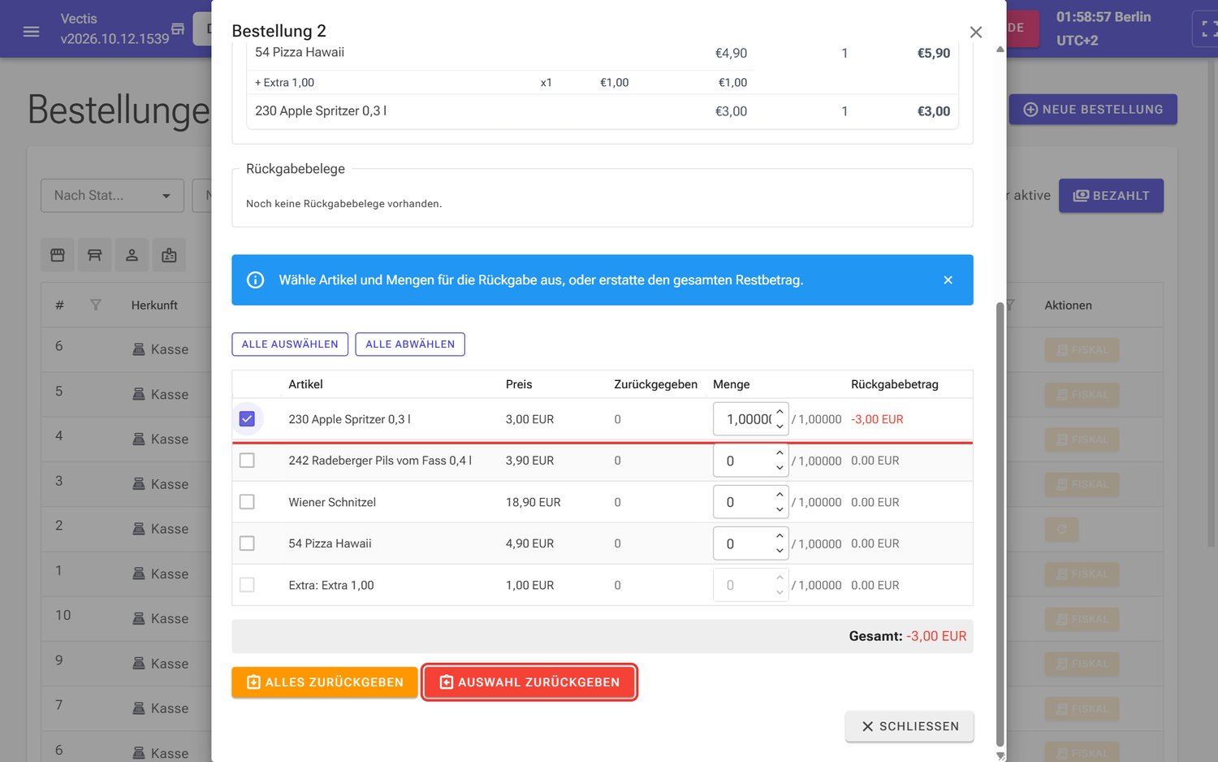1218x762 pixels.
Task: Click the Herkunft column header
Action: (154, 305)
